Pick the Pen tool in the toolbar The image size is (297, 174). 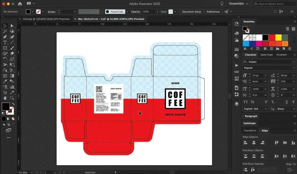(5, 37)
